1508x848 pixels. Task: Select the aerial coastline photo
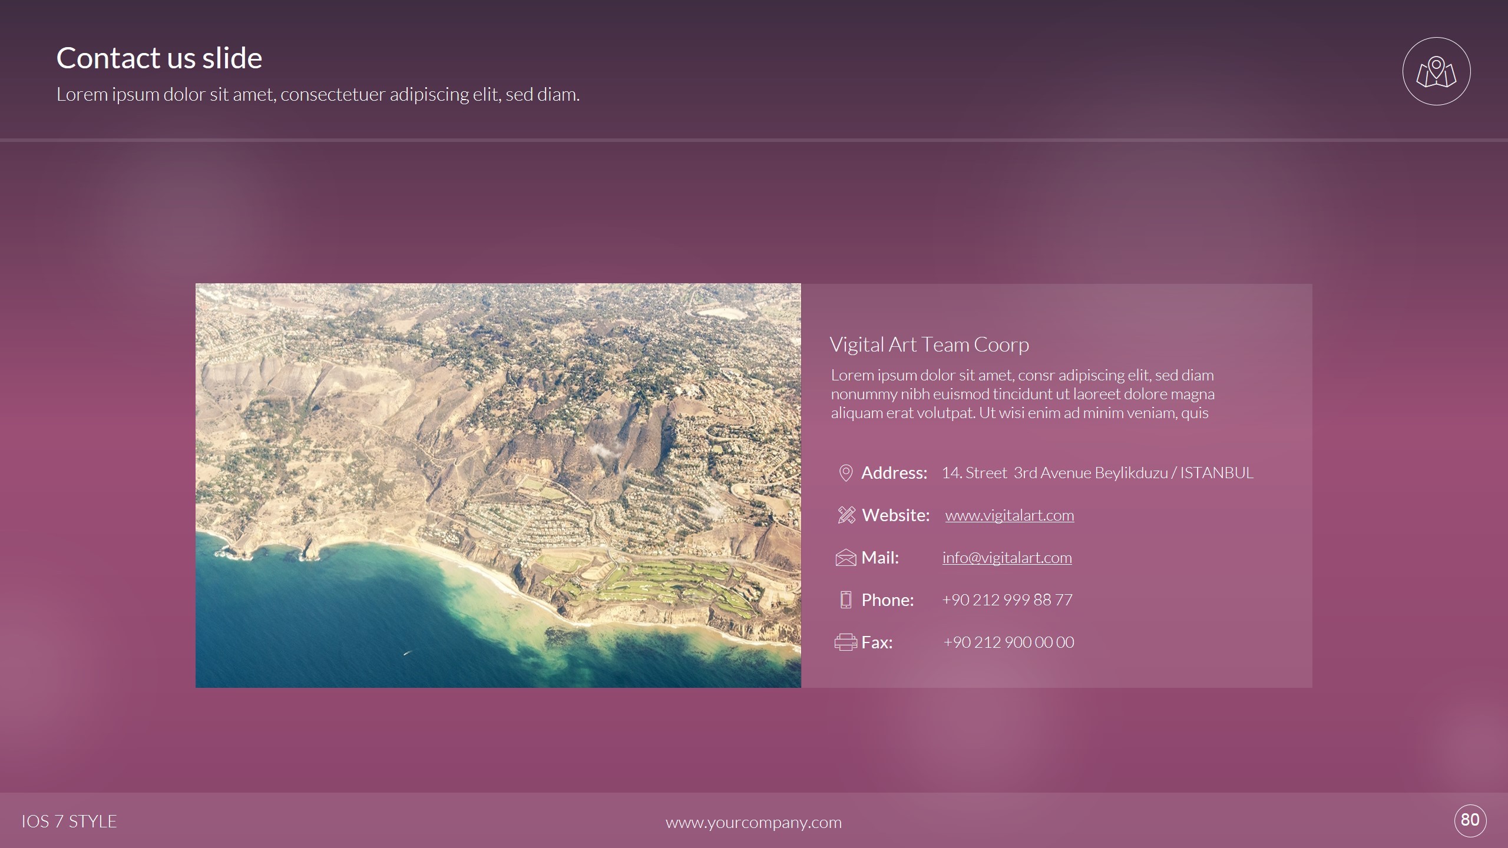click(498, 485)
